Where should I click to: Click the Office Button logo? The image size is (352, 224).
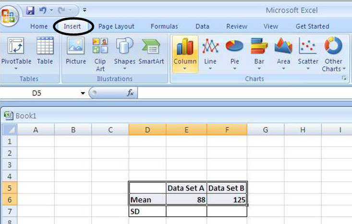click(10, 13)
